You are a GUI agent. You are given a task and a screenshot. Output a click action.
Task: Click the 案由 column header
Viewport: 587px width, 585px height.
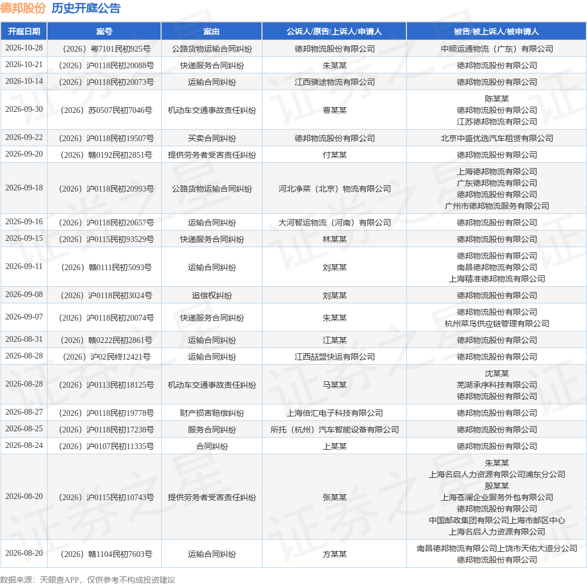(x=212, y=32)
